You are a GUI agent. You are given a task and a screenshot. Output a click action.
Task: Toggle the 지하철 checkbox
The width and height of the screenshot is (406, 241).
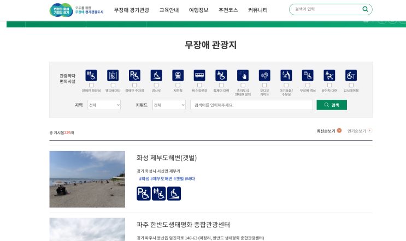[x=178, y=85]
